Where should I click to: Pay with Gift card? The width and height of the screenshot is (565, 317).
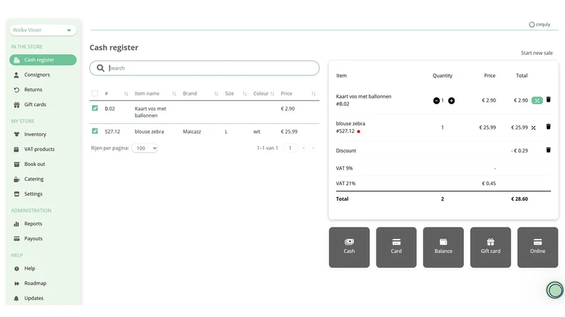coord(490,247)
